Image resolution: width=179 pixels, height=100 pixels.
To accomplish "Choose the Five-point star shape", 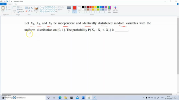I will pos(46,12).
